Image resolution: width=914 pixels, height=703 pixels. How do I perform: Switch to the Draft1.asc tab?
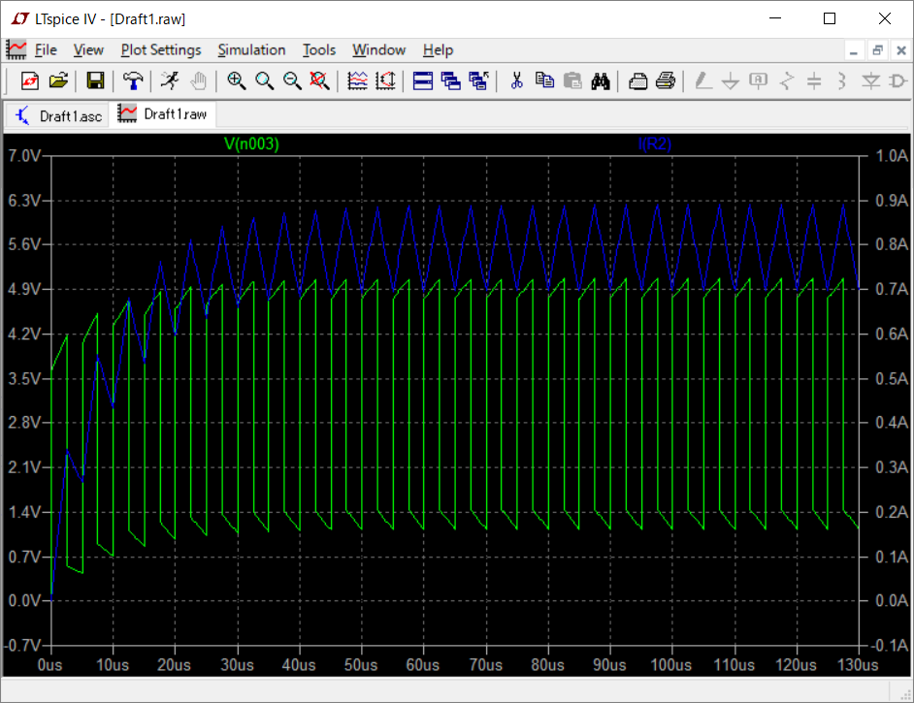[57, 116]
